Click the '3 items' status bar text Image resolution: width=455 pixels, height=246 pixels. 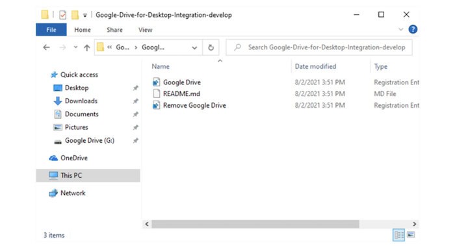click(54, 235)
